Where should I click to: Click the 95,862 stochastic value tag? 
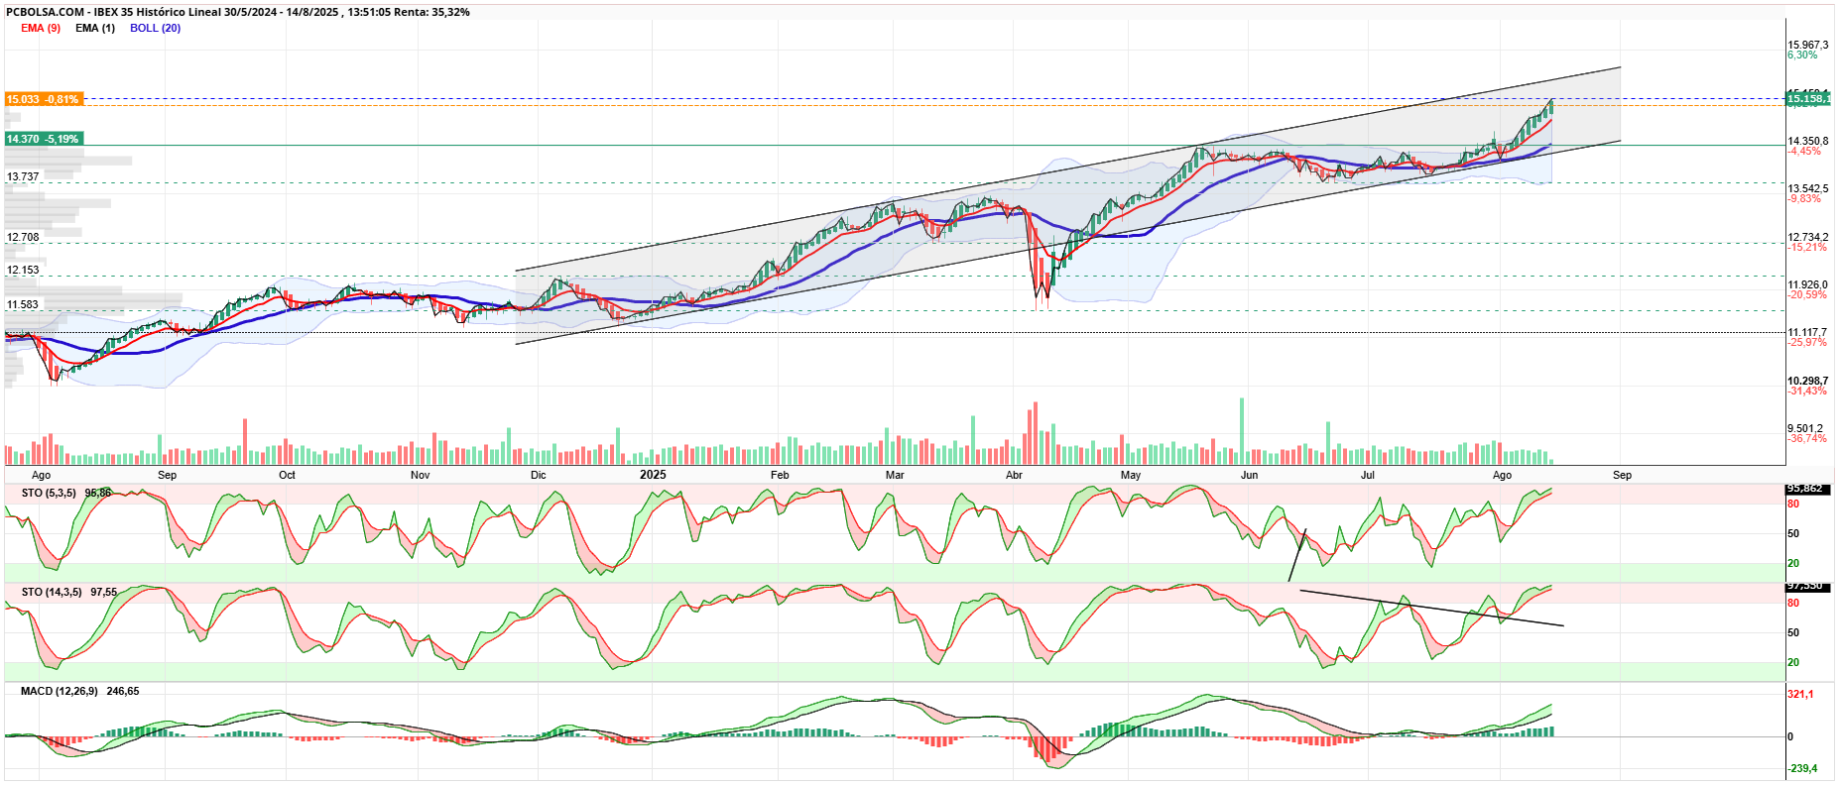click(1805, 489)
